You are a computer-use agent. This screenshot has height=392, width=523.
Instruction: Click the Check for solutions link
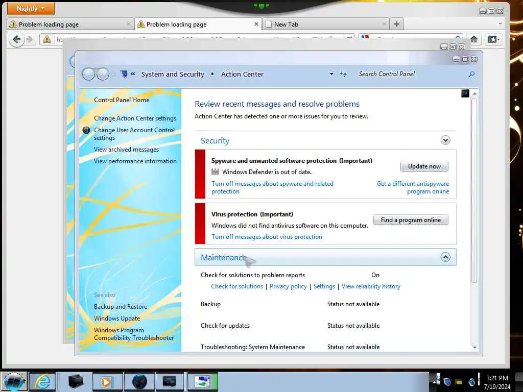coord(237,286)
